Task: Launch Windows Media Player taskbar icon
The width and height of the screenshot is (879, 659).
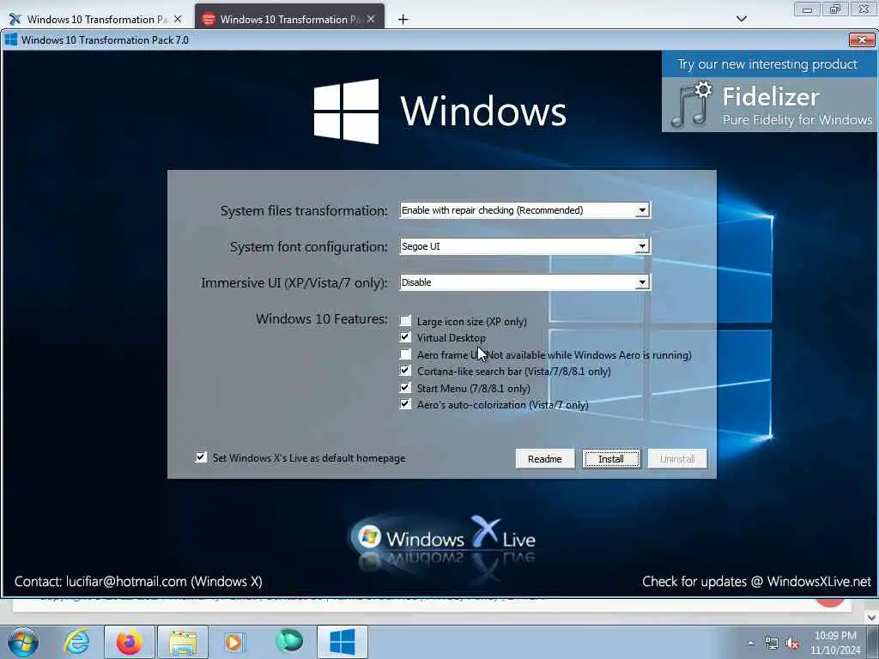Action: (x=234, y=642)
